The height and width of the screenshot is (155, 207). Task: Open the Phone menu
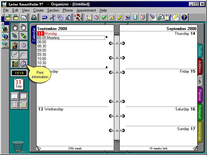coord(68,10)
